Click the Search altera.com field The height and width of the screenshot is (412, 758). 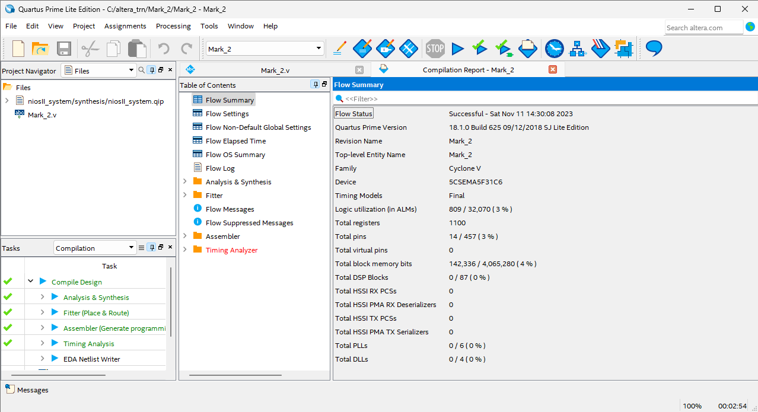(703, 27)
